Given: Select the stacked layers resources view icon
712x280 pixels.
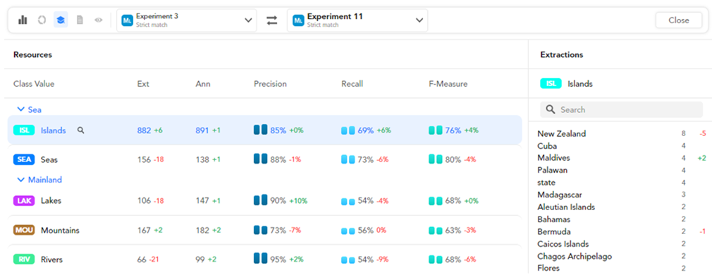Looking at the screenshot, I should point(61,20).
